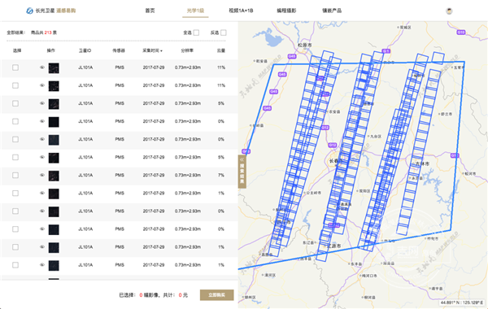Tick checkbox of the 7% cloud row
Screen dimensions: 488x309
click(15, 175)
